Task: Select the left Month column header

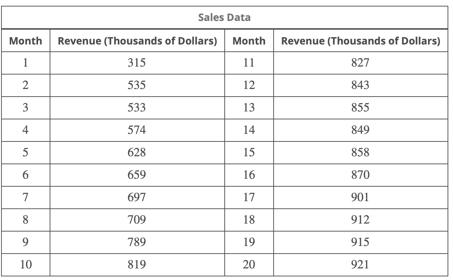Action: click(25, 41)
